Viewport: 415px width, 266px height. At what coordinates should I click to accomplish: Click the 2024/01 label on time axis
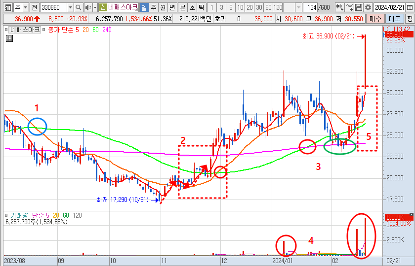click(x=283, y=261)
